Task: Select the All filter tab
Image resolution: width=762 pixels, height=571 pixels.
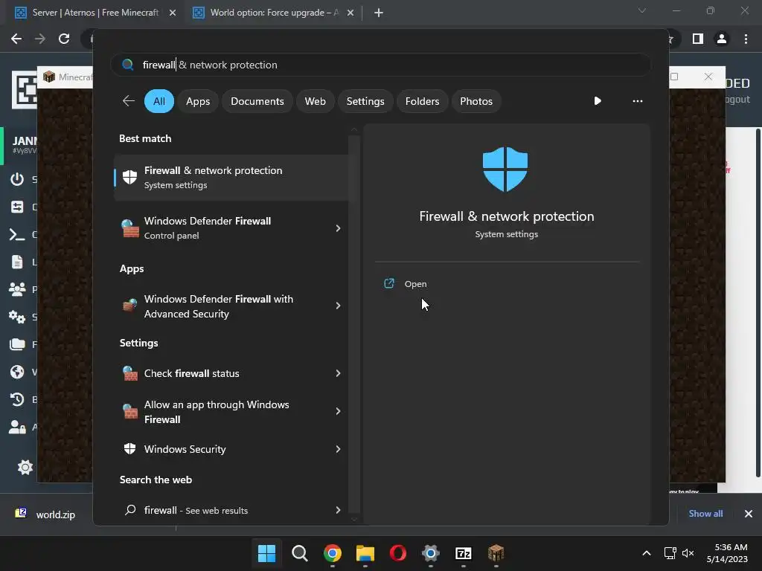Action: (159, 101)
